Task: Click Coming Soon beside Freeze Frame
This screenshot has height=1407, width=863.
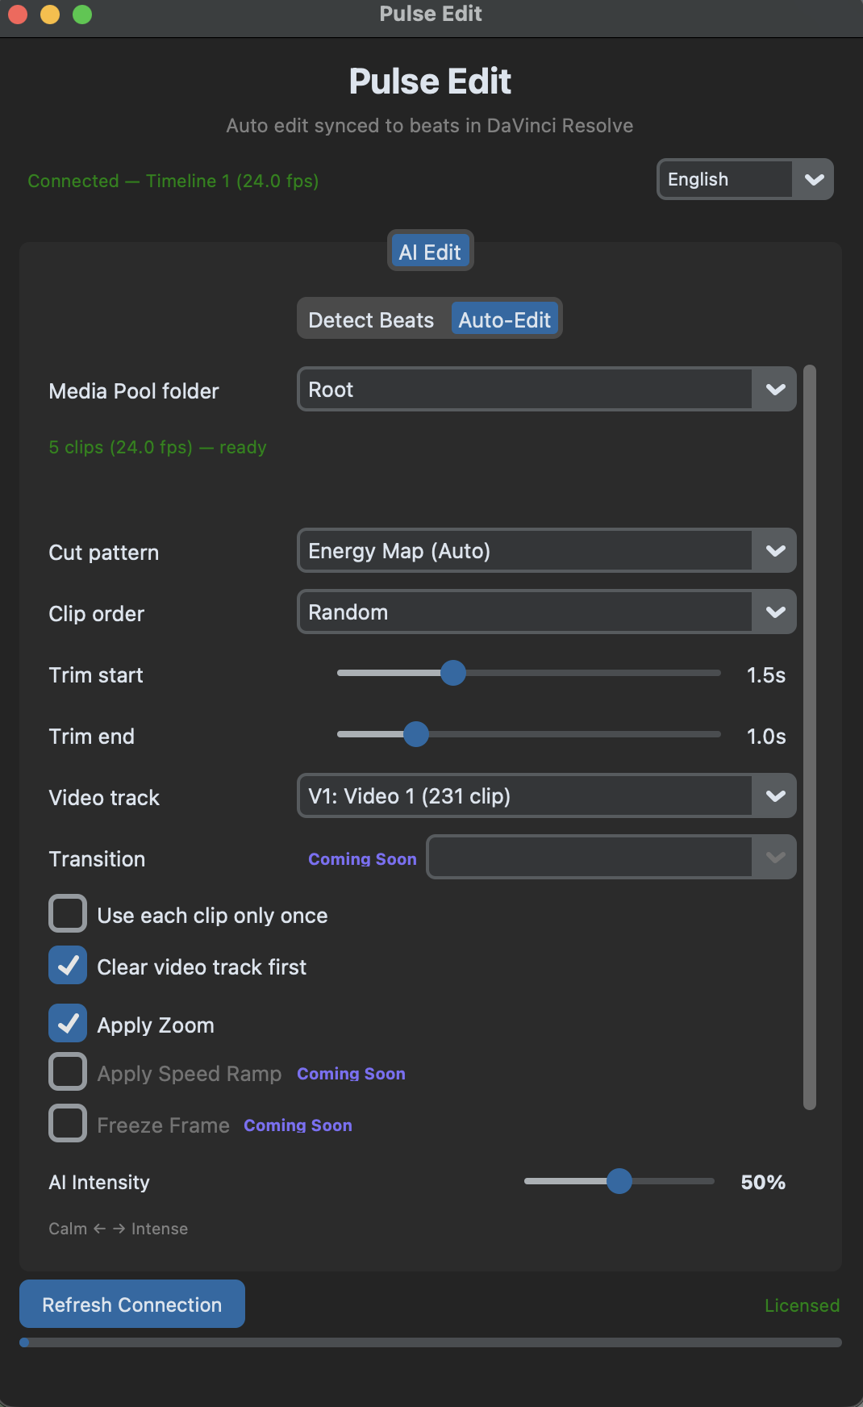Action: tap(298, 1125)
